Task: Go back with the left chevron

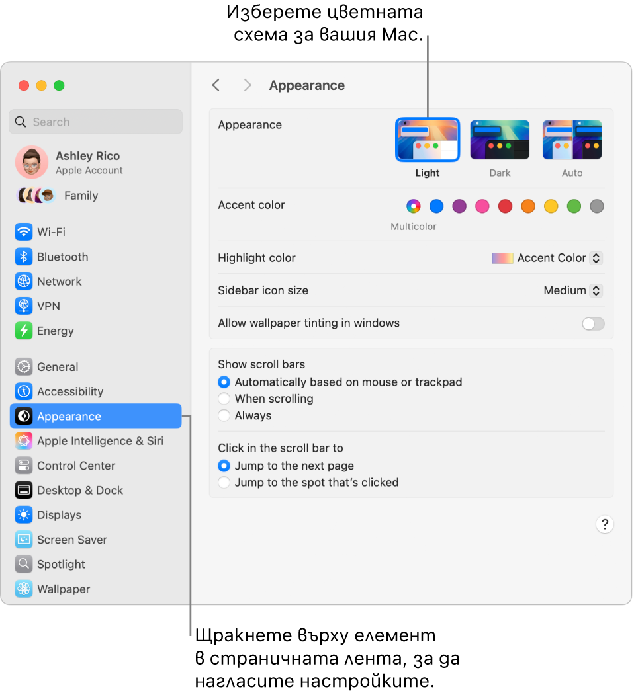Action: pyautogui.click(x=216, y=85)
